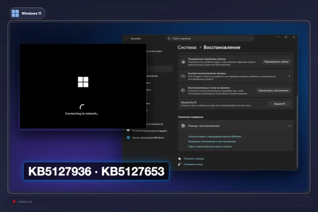
Task: Click the "Настройки" window title
Action: (x=136, y=38)
